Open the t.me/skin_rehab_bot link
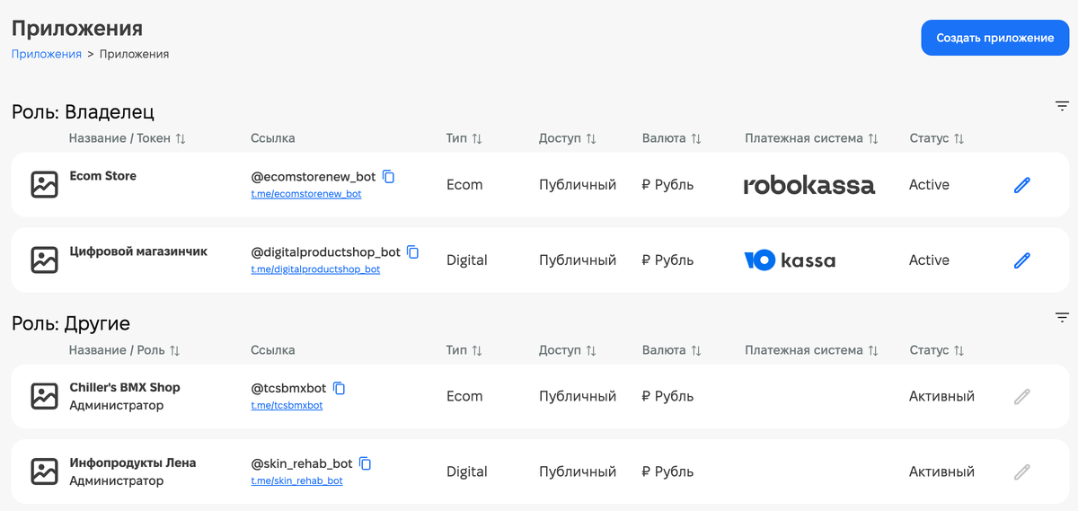This screenshot has height=511, width=1078. click(x=296, y=481)
